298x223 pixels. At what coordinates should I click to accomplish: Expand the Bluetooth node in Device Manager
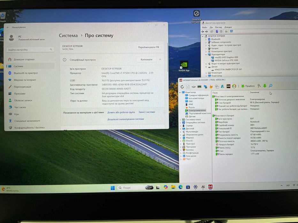point(206,39)
